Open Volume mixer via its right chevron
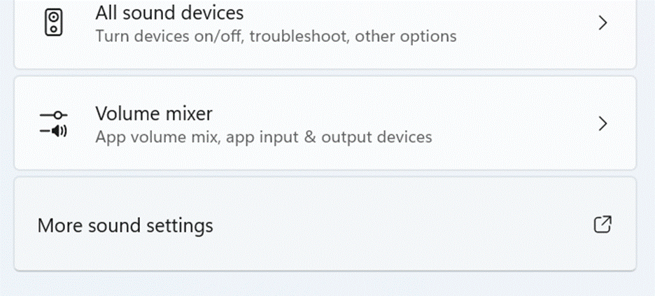 (603, 124)
